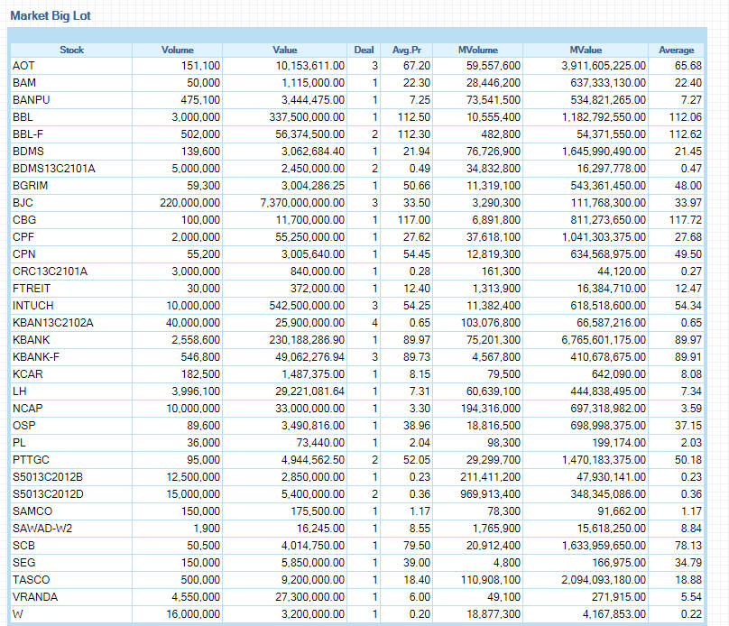This screenshot has height=626, width=729.
Task: Click the BGRIM stock name
Action: coord(30,186)
